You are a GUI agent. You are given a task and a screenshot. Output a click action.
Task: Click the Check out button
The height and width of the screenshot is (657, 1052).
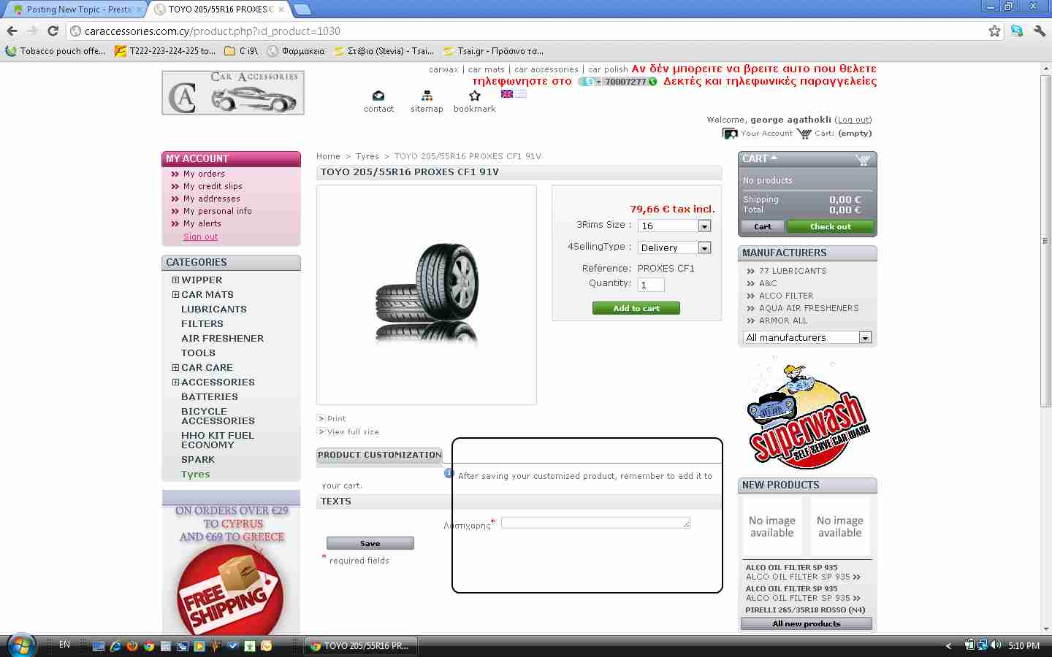click(830, 226)
